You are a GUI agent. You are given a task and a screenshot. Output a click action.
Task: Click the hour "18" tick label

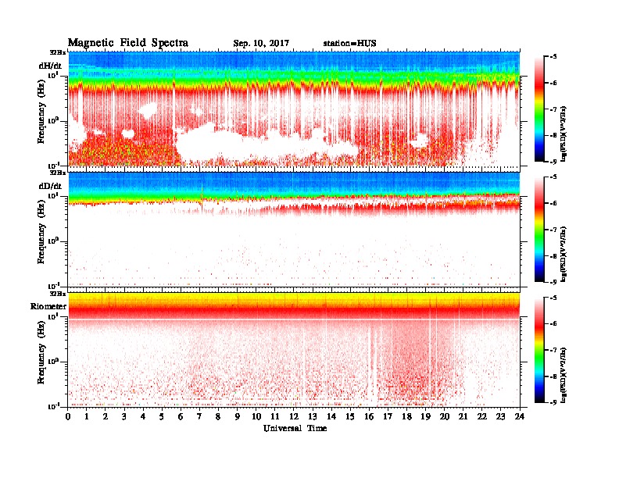pyautogui.click(x=406, y=416)
